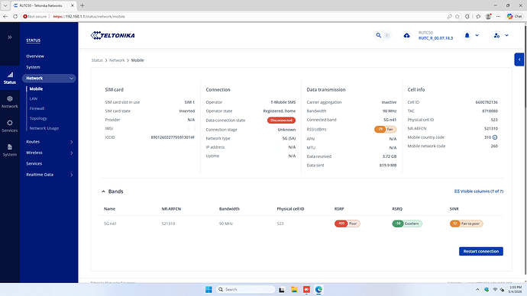Image resolution: width=527 pixels, height=296 pixels.
Task: Open the Network globe icon section
Action: (x=10, y=102)
